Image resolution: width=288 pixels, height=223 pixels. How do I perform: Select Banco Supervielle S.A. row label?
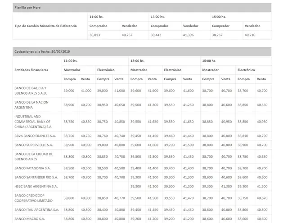(34, 145)
